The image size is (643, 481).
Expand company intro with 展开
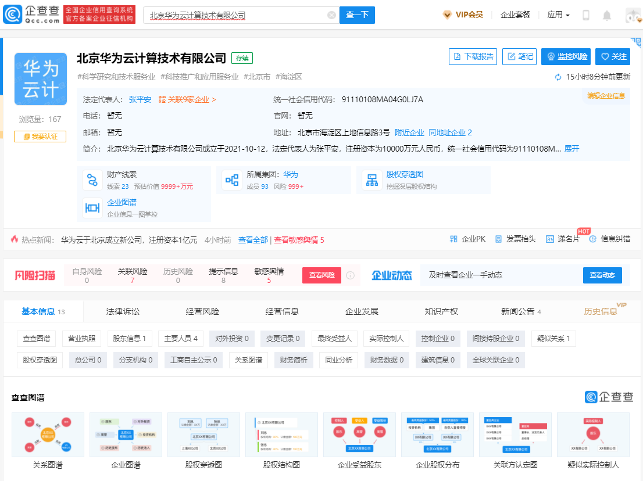point(571,149)
